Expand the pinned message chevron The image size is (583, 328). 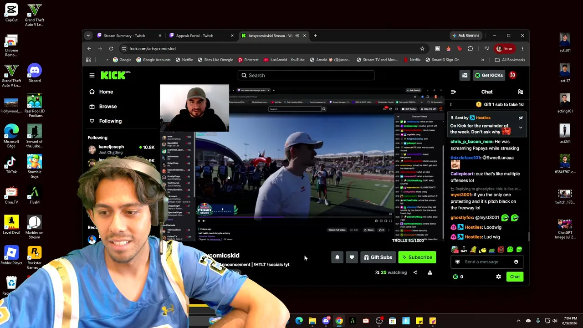[x=521, y=128]
